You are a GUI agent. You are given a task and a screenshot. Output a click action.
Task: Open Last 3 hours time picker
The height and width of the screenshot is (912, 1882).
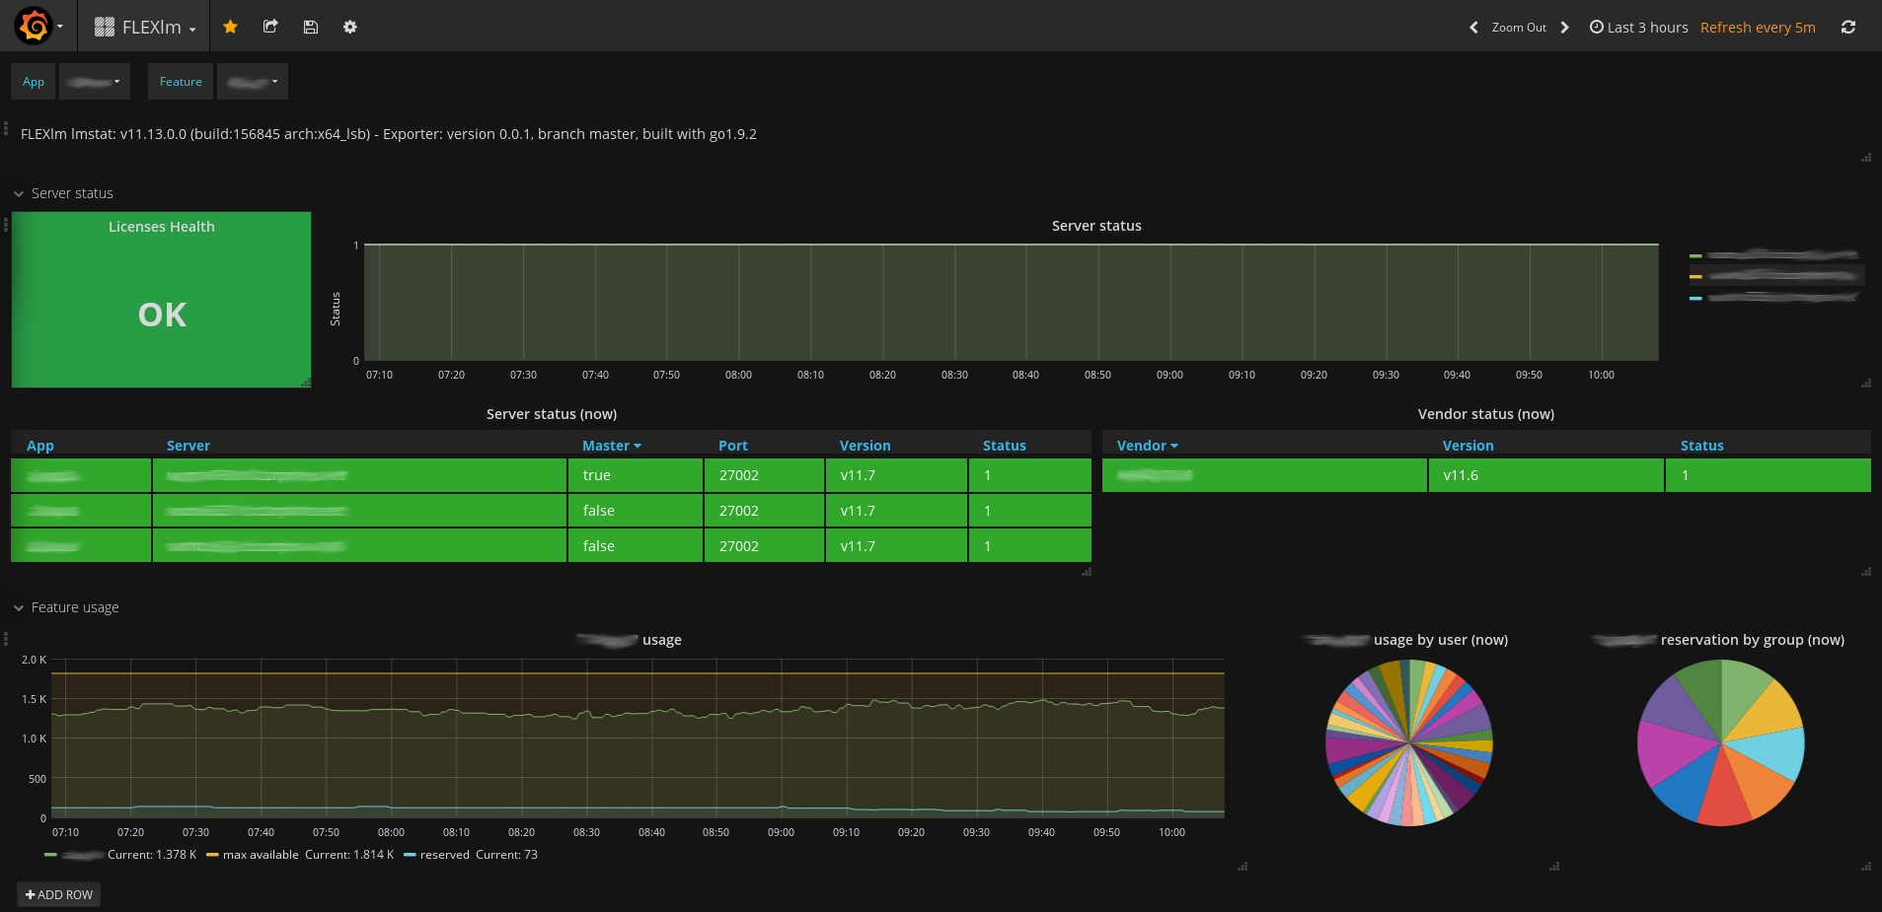pyautogui.click(x=1638, y=28)
